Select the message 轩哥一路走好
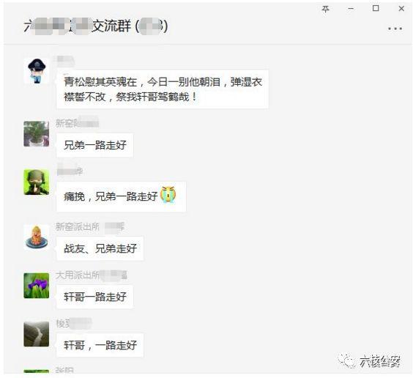Image resolution: width=413 pixels, height=378 pixels. (94, 297)
